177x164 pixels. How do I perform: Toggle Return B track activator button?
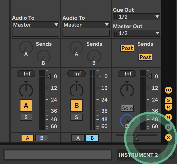[x=77, y=106]
